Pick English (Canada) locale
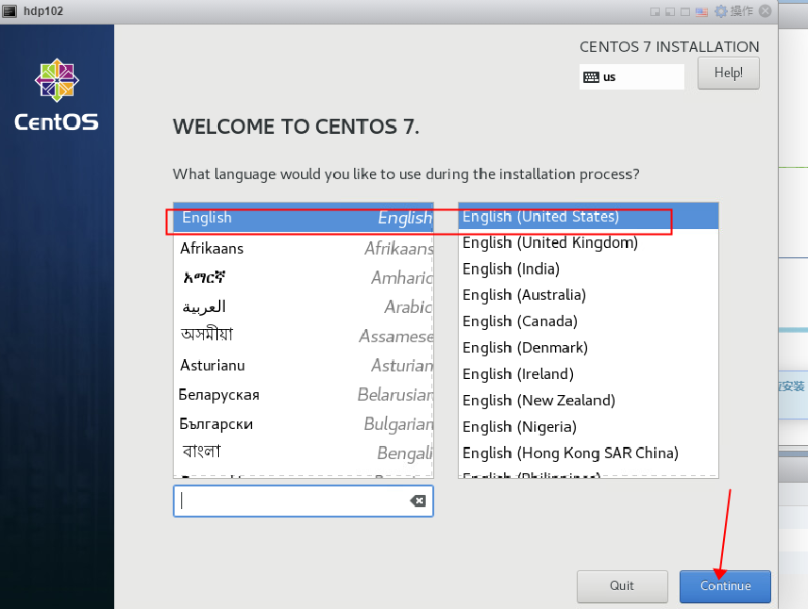 [588, 321]
